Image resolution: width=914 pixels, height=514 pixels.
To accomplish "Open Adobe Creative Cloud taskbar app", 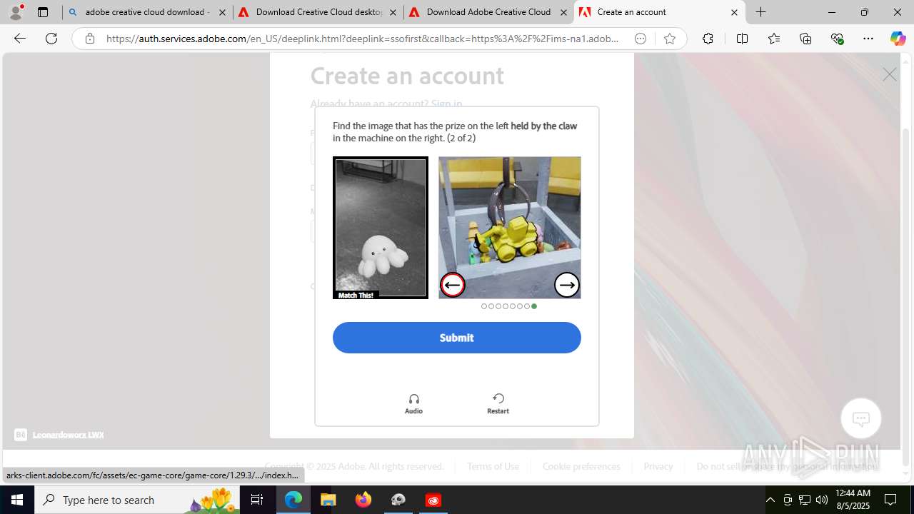I will click(433, 500).
